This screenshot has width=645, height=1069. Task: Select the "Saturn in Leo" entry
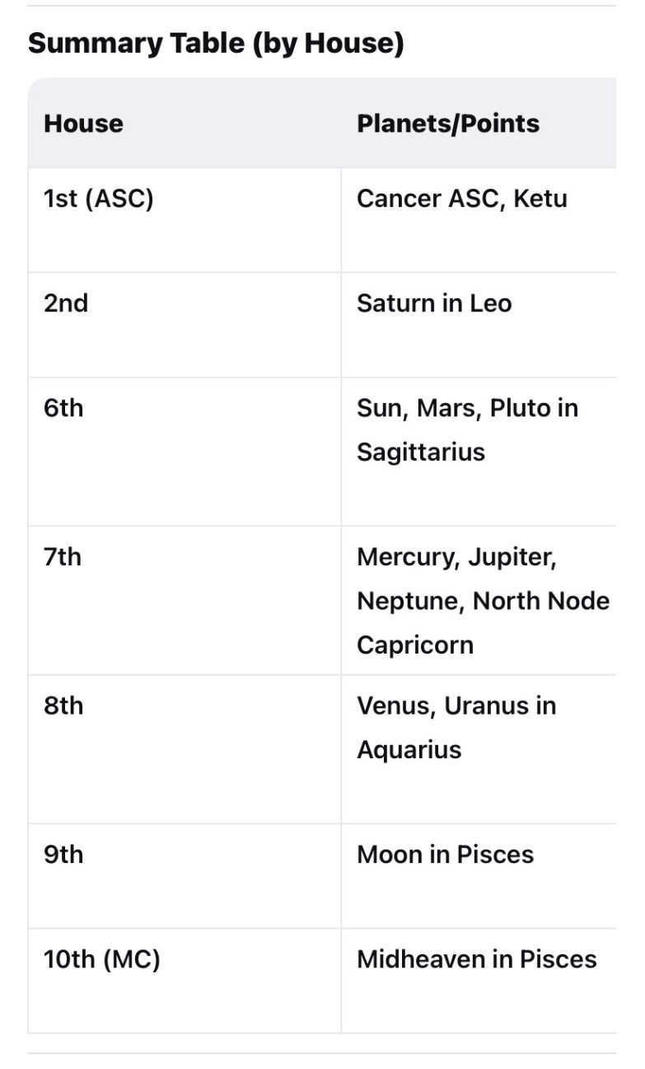tap(434, 303)
